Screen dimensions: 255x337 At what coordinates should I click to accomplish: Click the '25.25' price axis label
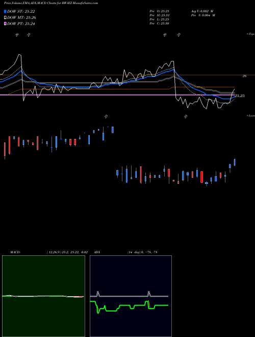240,96
